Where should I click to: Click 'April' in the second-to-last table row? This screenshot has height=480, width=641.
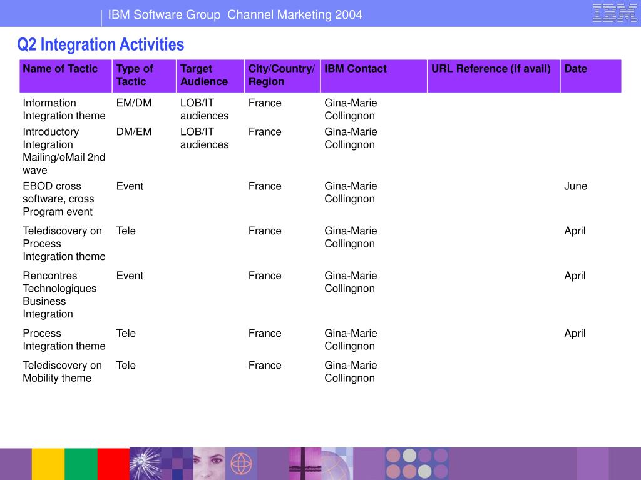click(575, 334)
